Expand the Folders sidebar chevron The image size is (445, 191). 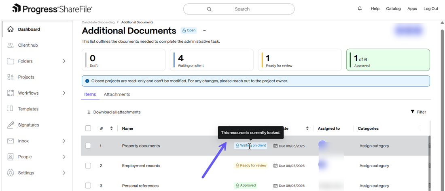[x=64, y=61]
